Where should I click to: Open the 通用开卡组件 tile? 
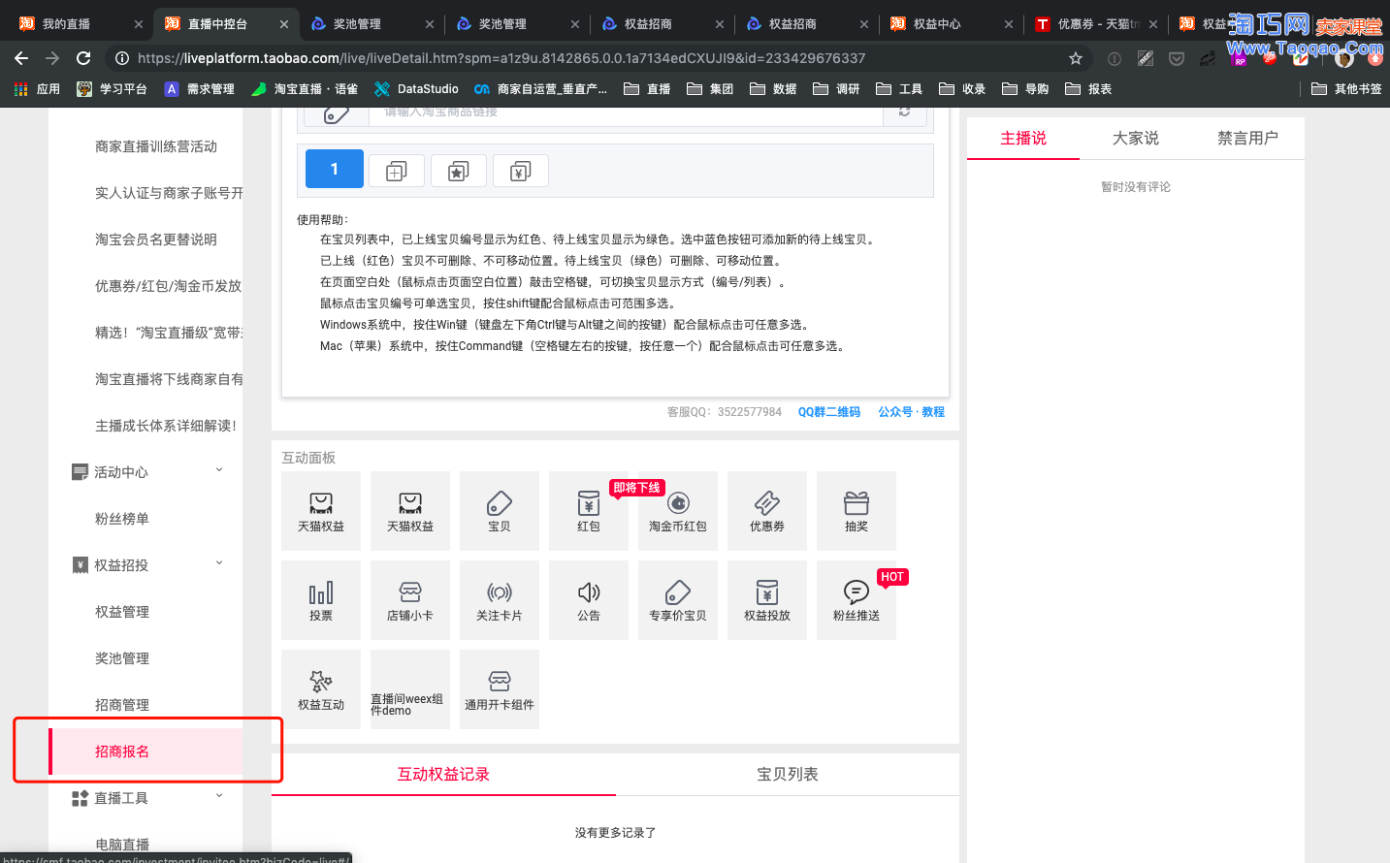point(500,689)
